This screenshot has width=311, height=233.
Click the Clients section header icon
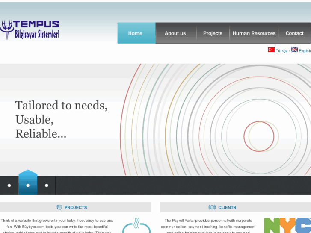(x=212, y=207)
